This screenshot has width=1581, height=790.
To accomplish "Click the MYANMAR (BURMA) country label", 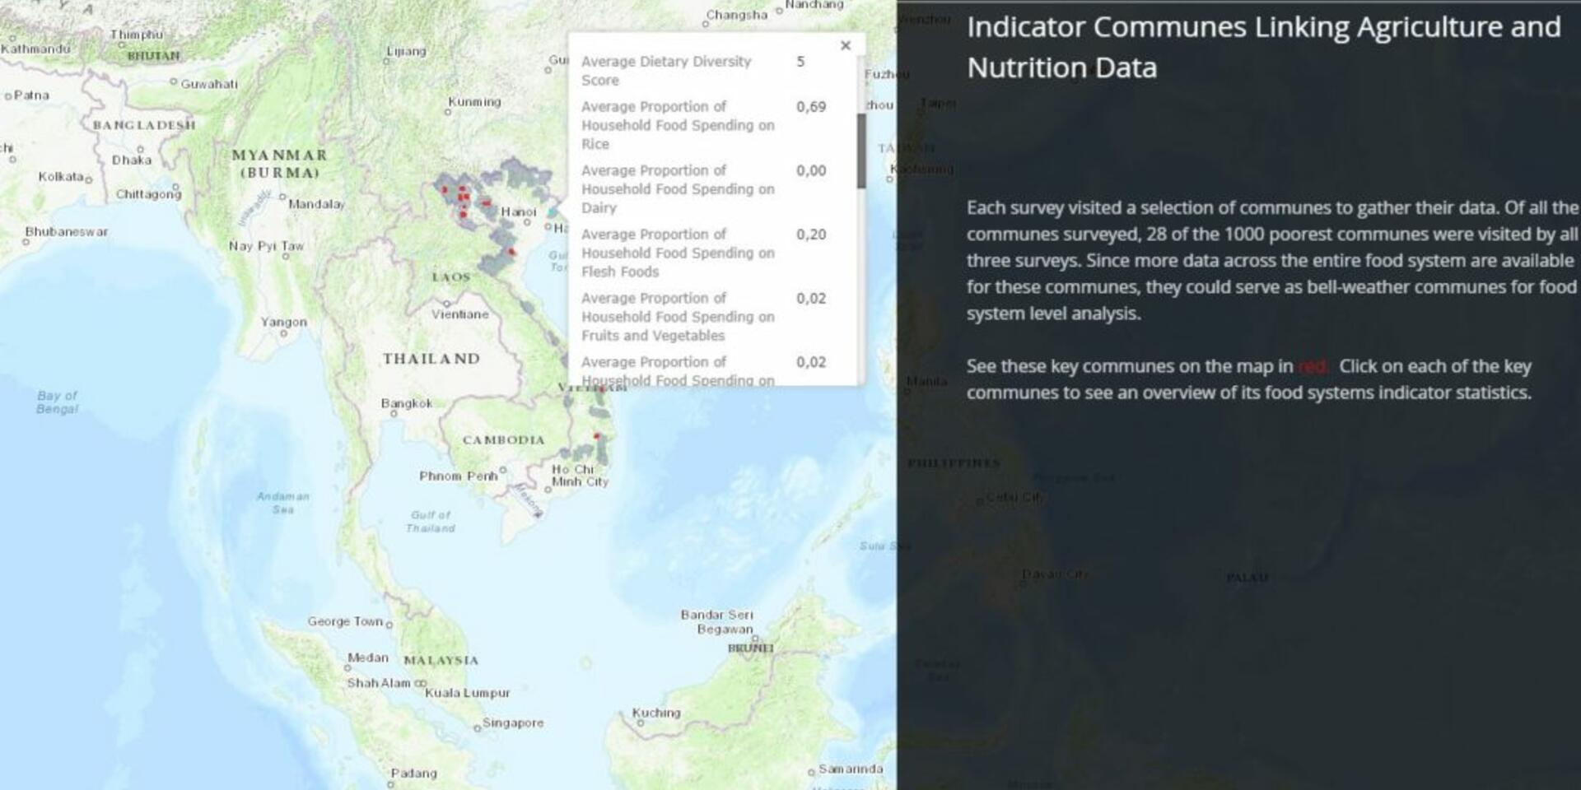I will [x=279, y=164].
